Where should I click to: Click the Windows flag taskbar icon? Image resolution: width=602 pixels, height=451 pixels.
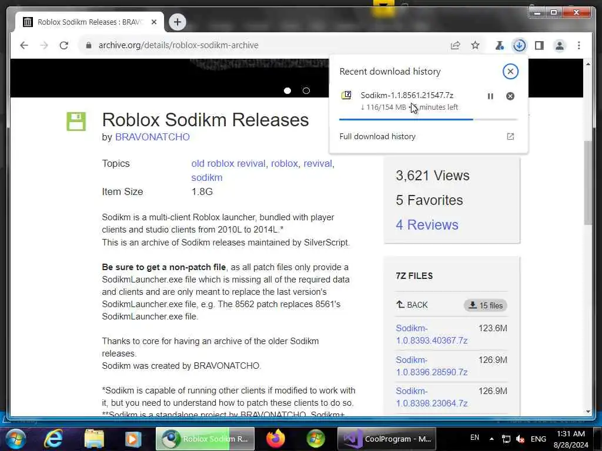pyautogui.click(x=316, y=439)
